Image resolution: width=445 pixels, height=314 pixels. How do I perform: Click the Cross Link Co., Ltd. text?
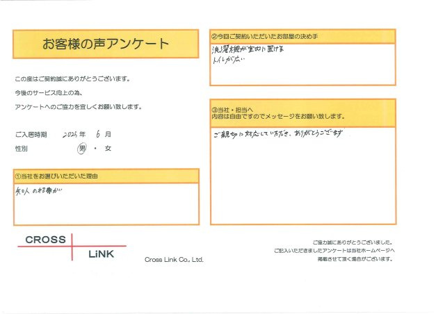pos(174,260)
